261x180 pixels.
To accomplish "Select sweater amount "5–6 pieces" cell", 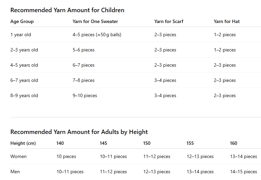I will 83,50.
